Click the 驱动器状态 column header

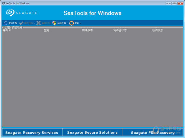(120, 30)
